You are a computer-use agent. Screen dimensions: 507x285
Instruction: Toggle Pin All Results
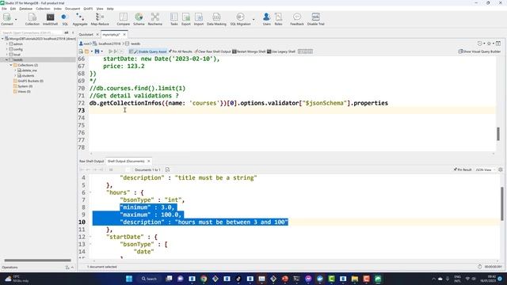[x=181, y=51]
